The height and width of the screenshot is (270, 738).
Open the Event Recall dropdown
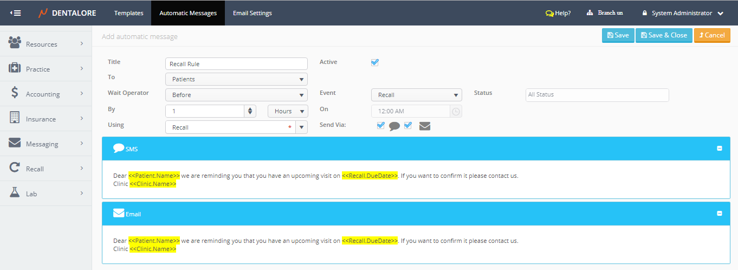tap(416, 95)
